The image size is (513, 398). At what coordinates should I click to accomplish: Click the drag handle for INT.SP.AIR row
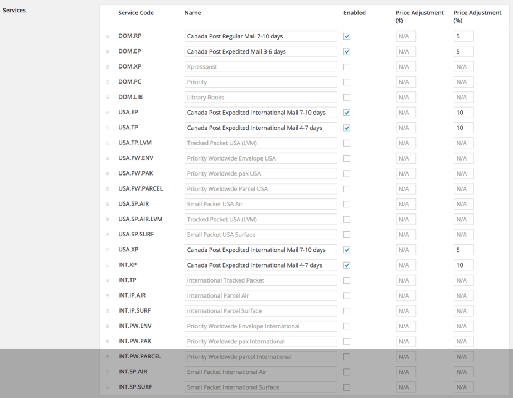point(108,372)
